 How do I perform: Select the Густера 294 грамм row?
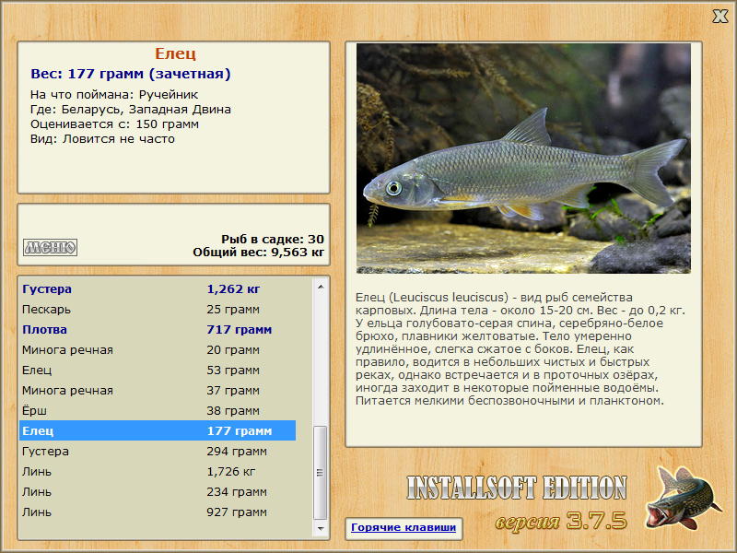click(158, 451)
